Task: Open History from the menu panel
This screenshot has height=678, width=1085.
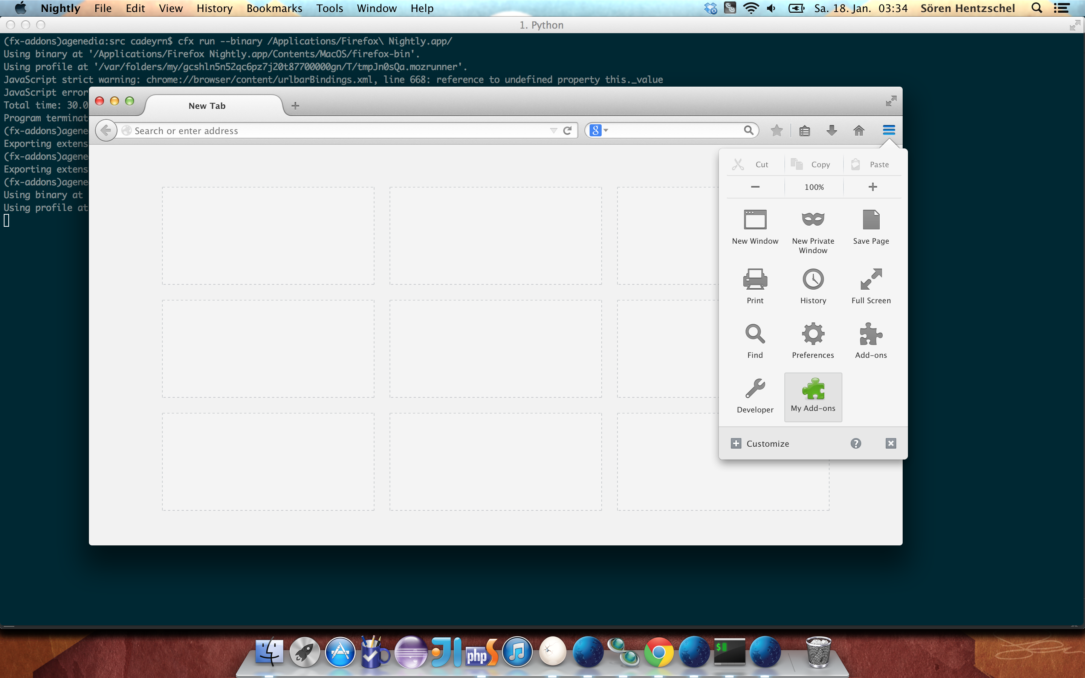Action: [813, 285]
